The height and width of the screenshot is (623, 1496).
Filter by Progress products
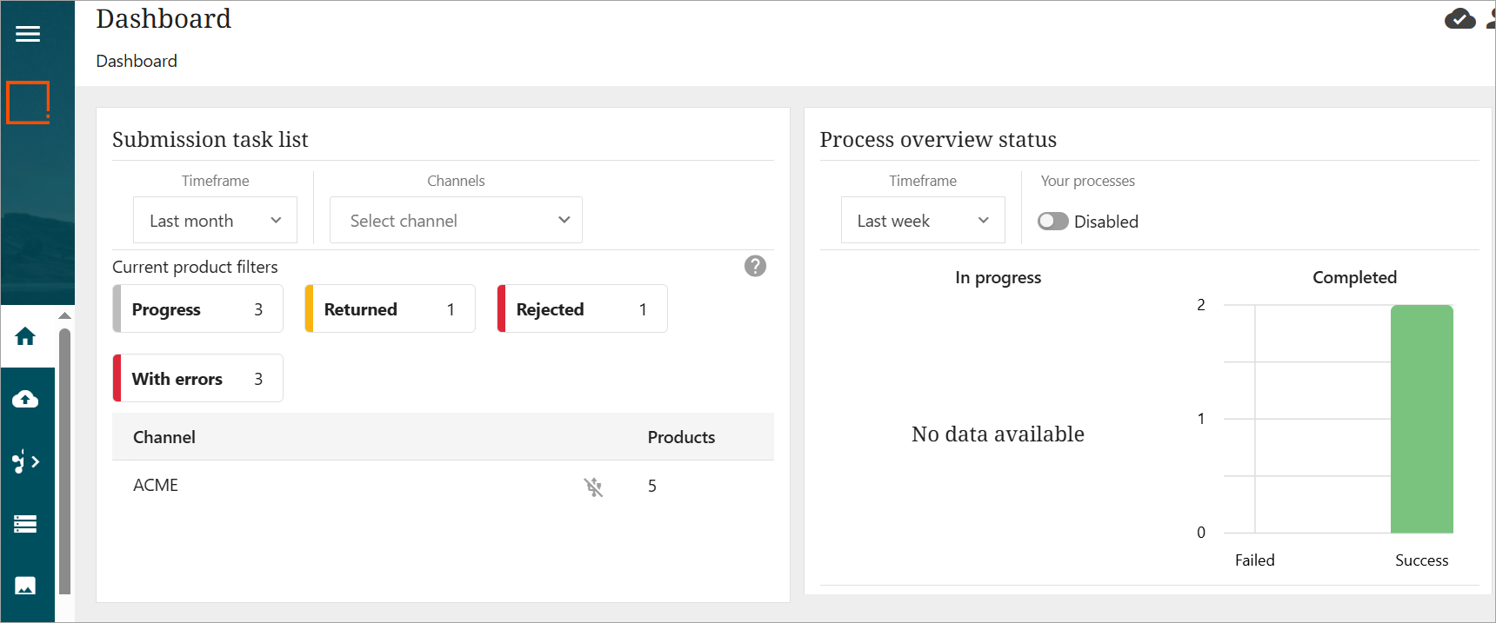pos(198,309)
